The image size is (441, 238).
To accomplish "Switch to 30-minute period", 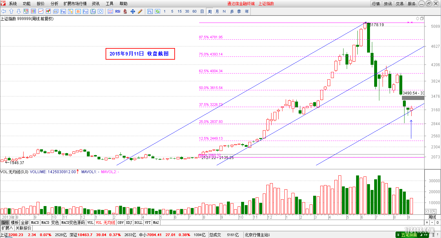I will click(187, 11).
